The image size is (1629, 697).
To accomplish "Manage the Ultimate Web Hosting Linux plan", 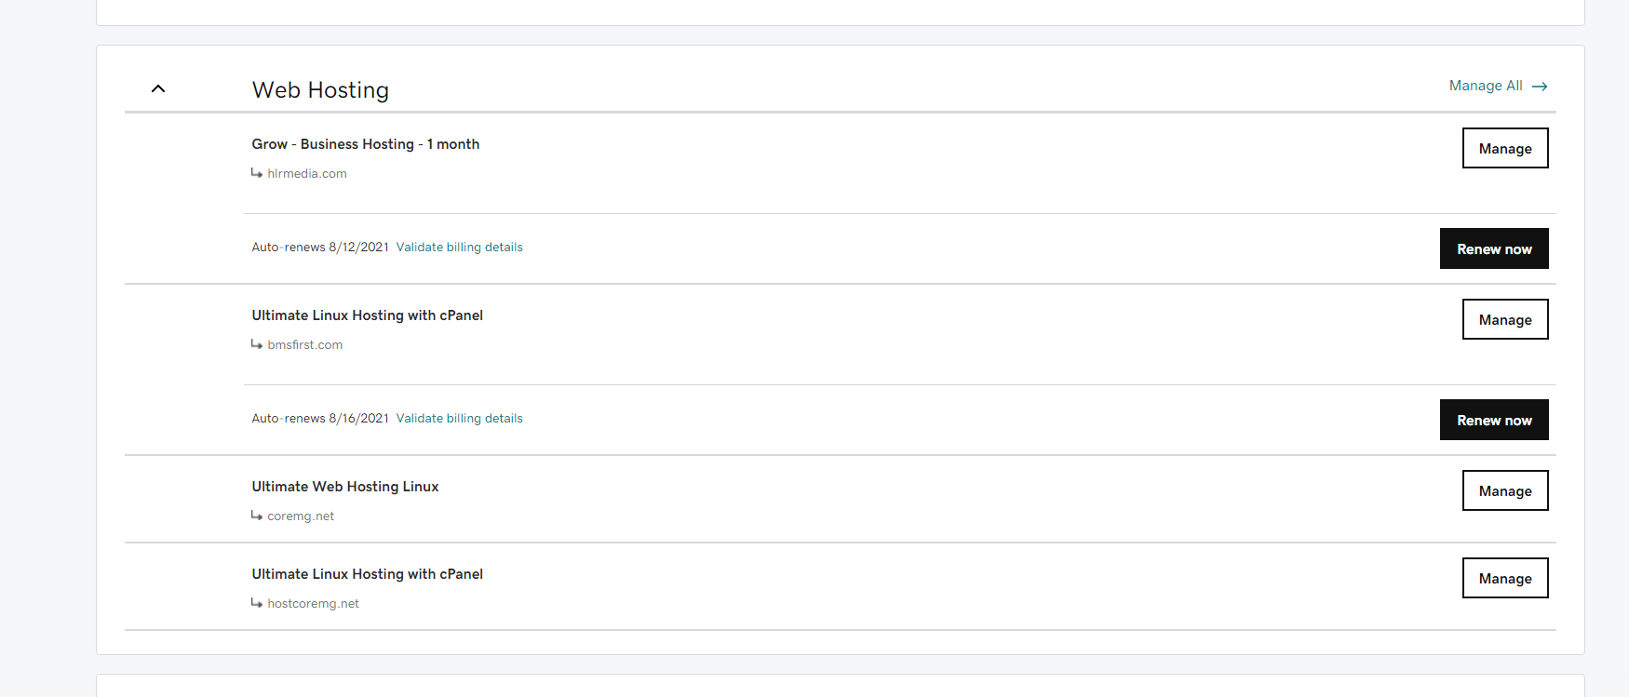I will click(x=1504, y=490).
